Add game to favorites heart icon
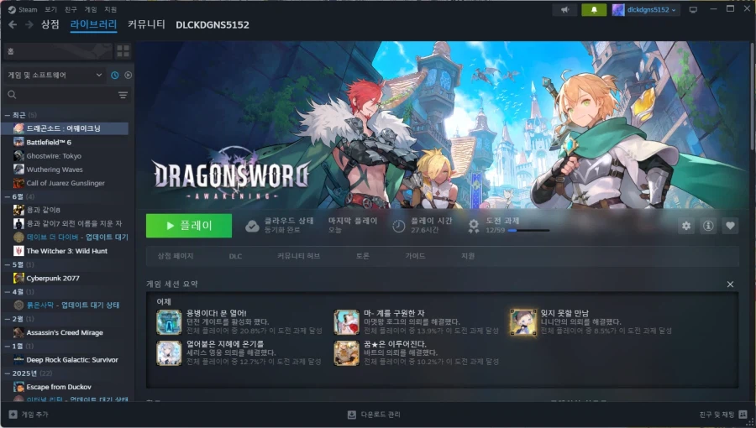Image resolution: width=756 pixels, height=428 pixels. click(731, 226)
